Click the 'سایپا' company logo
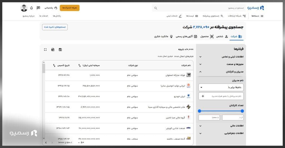285x148 pixels. (188, 86)
